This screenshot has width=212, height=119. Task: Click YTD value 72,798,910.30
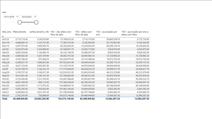[67, 39]
